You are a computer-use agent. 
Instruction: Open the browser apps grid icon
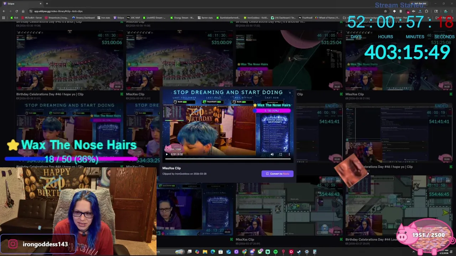4,18
